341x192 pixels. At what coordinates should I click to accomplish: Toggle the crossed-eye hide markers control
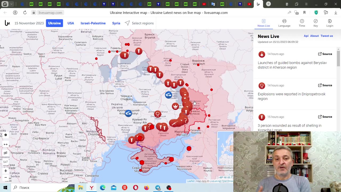pos(6,153)
